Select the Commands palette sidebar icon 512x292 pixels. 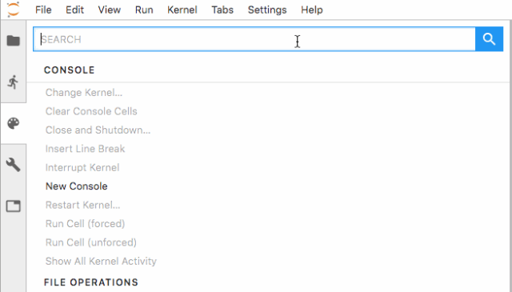[x=14, y=123]
